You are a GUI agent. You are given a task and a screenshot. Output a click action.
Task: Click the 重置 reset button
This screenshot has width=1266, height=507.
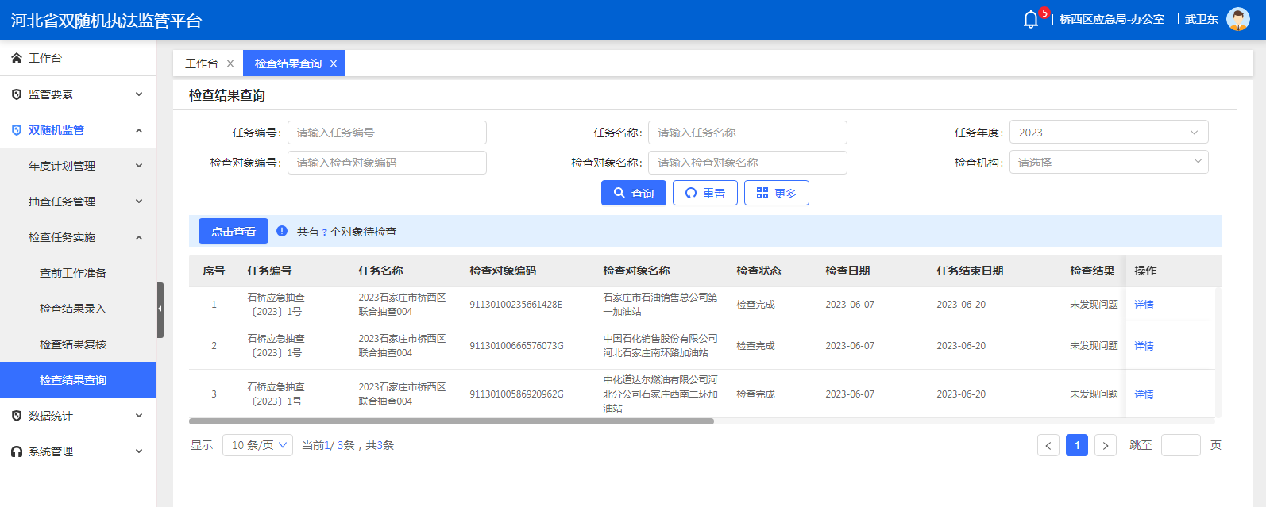[705, 193]
